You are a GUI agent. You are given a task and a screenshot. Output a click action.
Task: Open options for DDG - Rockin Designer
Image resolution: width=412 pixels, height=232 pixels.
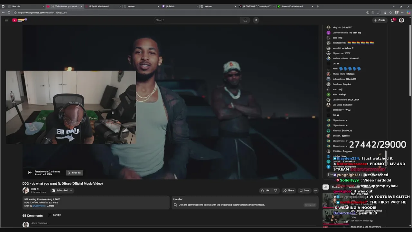pyautogui.click(x=386, y=211)
